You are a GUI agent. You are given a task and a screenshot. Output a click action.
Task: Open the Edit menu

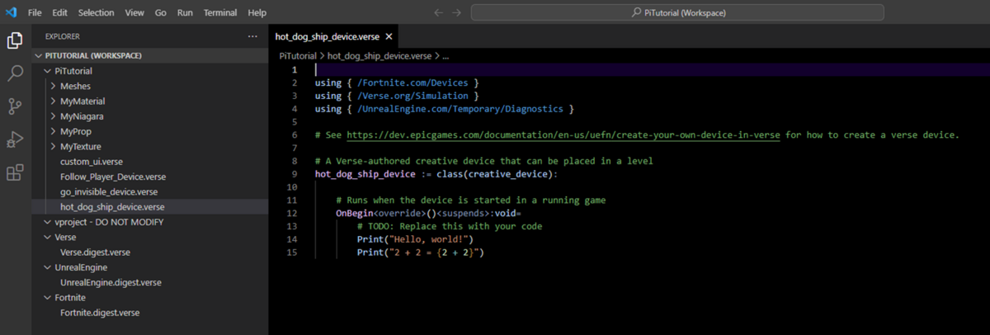[59, 13]
